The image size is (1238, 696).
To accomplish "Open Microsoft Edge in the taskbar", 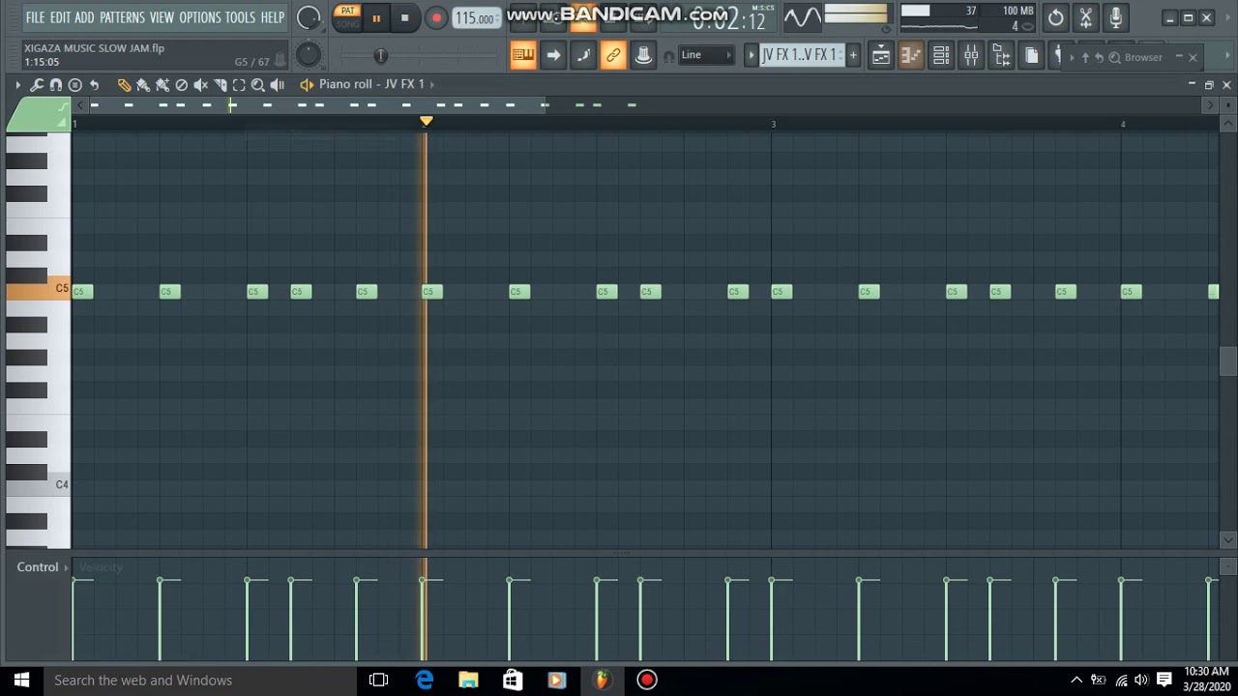I will (425, 681).
